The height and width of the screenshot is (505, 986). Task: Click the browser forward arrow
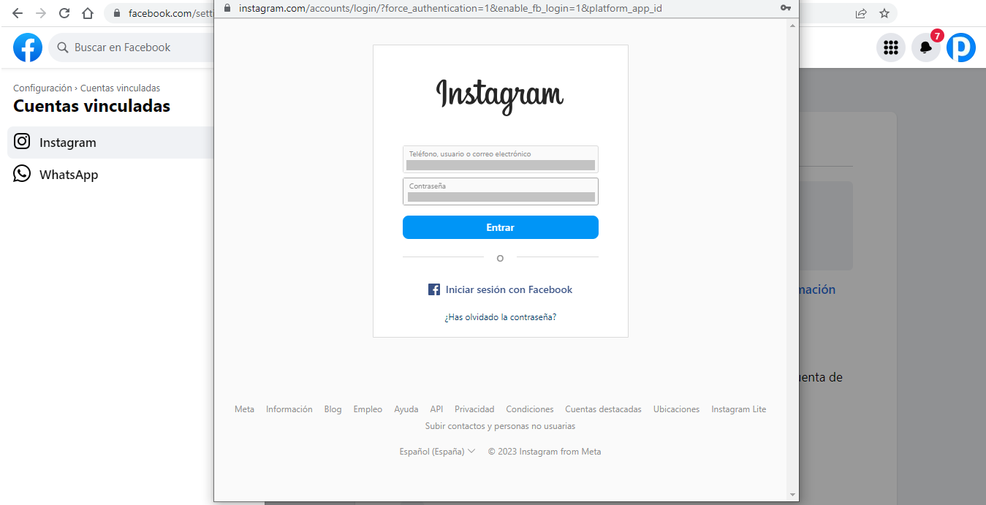click(x=41, y=13)
